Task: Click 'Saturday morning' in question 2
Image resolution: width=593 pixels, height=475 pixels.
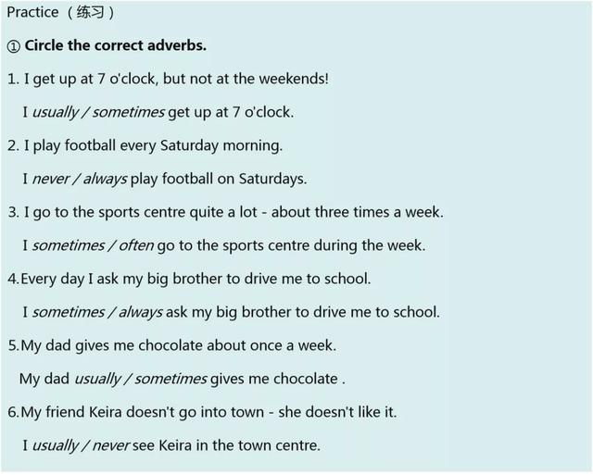Action: [x=221, y=146]
